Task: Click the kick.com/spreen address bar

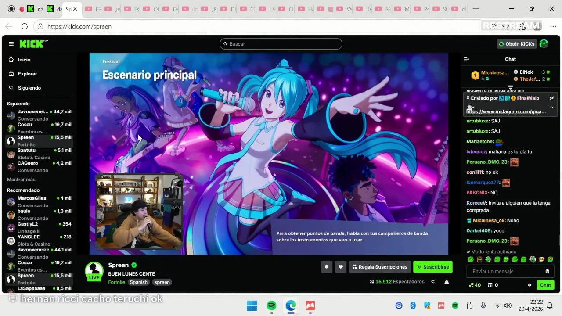Action: pos(79,26)
